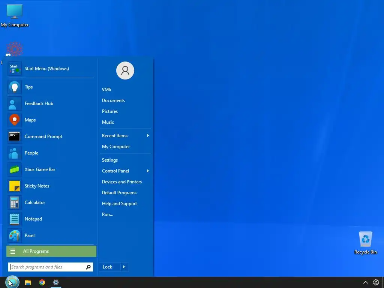Open Settings from the start menu
The height and width of the screenshot is (288, 384).
110,160
